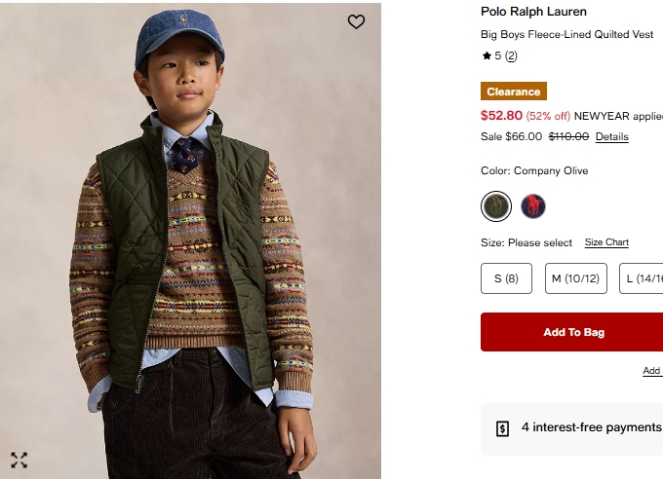Click the 4 interest-free payments text
Viewport: 663px width, 479px height.
click(x=591, y=427)
